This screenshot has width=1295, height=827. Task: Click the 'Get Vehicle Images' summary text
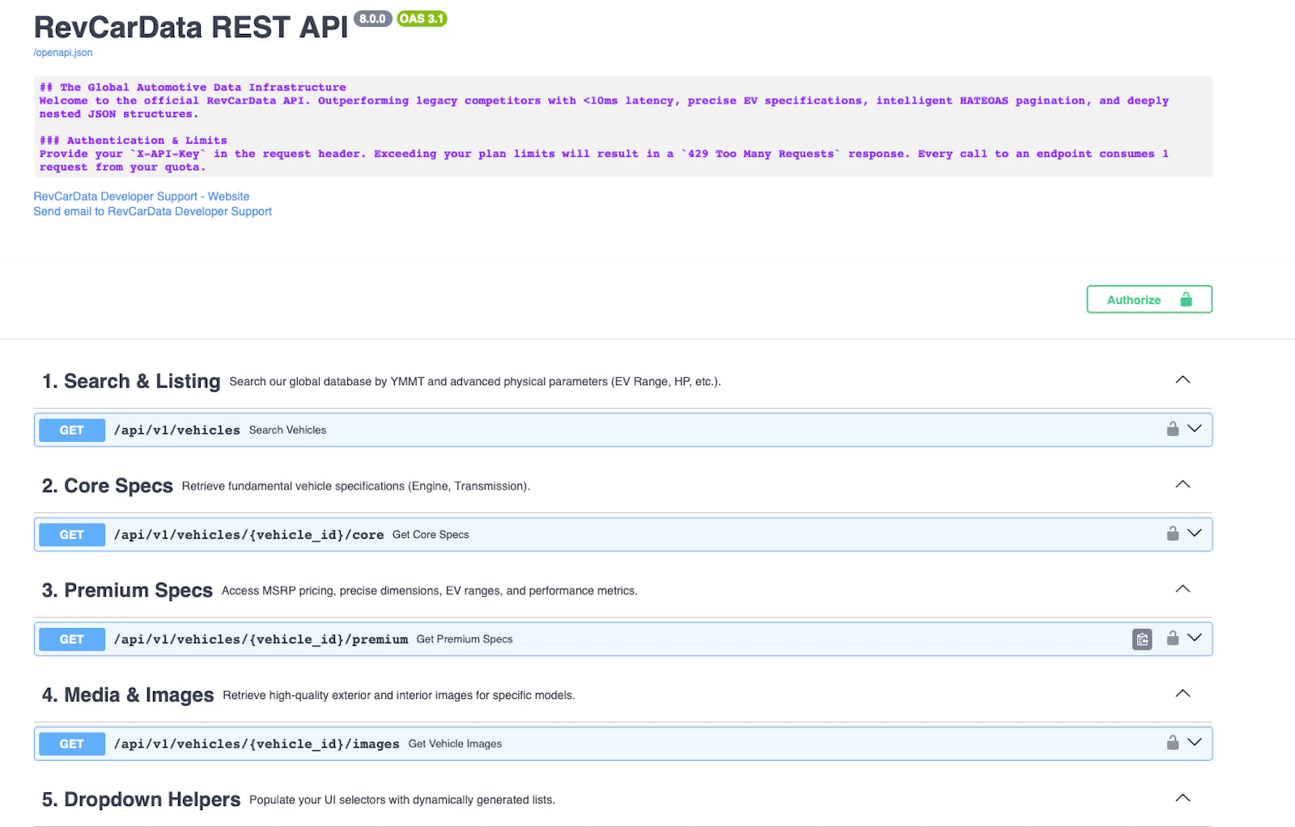(x=455, y=744)
